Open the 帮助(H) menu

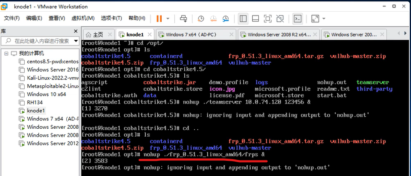(137, 18)
